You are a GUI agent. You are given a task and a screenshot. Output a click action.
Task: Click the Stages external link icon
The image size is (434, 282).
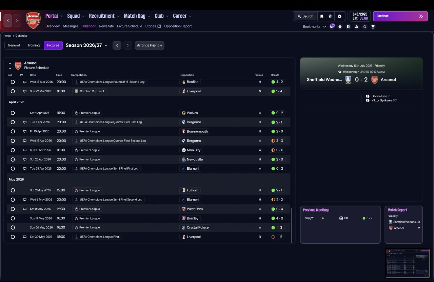pyautogui.click(x=159, y=26)
